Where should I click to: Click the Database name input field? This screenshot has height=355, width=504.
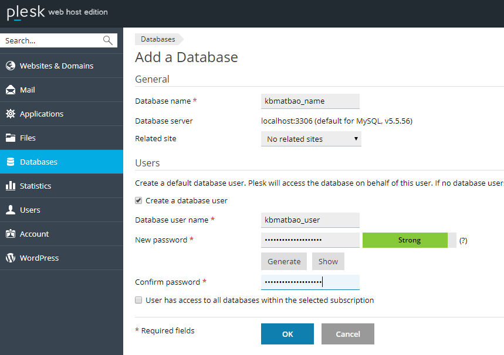tap(310, 101)
